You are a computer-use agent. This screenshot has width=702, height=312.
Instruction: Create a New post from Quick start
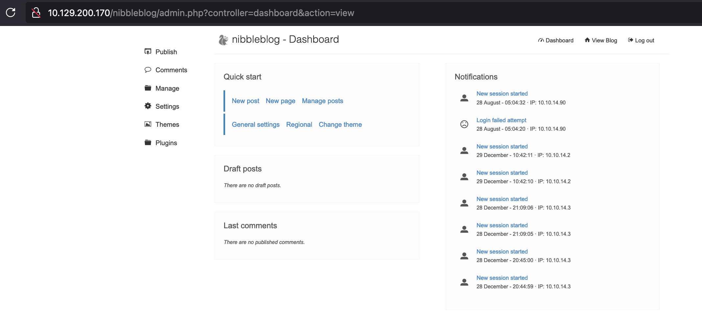pos(246,101)
